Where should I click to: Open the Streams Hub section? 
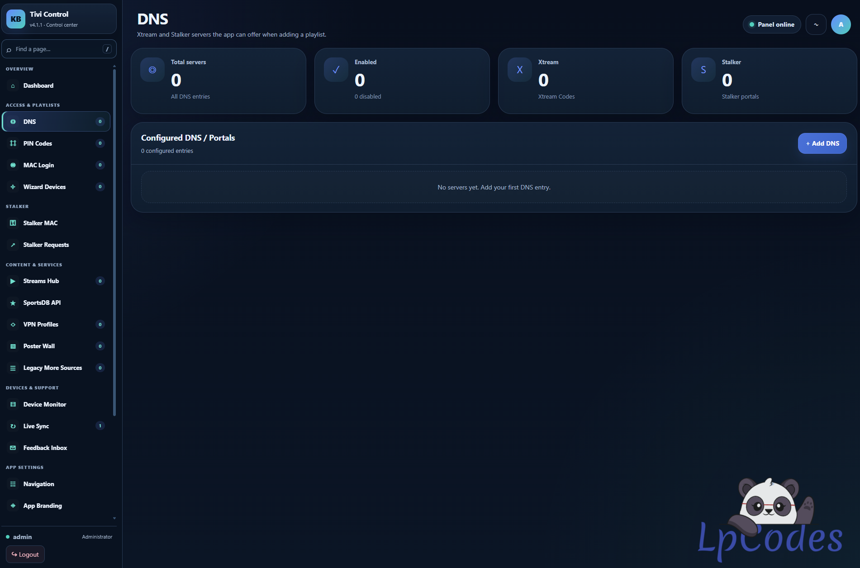[x=56, y=281]
